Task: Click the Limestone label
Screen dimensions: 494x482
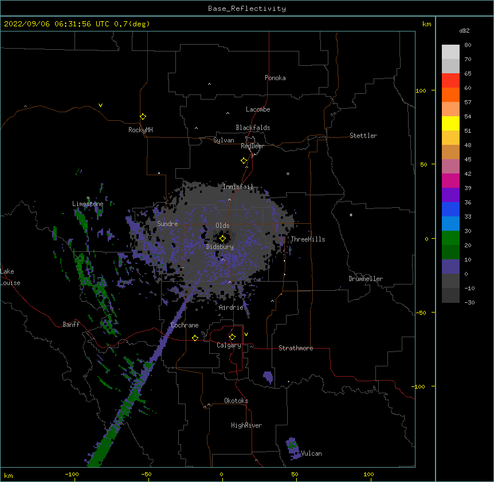Action: coord(88,204)
